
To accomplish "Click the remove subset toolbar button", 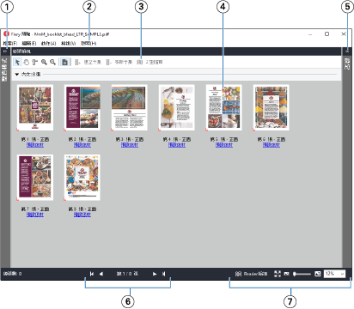I will (x=119, y=62).
